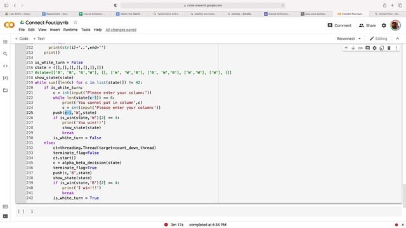406x228 pixels.
Task: Open the File menu
Action: (22, 30)
